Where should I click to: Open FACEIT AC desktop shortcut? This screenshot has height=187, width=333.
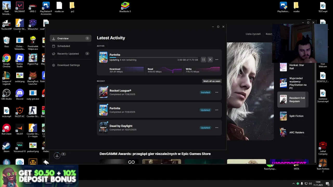coord(20,112)
